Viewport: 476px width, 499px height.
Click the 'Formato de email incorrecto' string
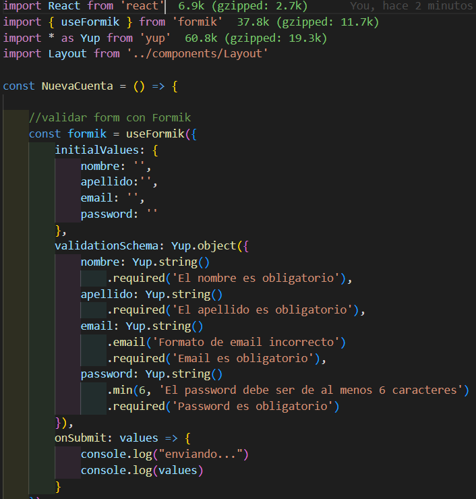[x=246, y=342]
